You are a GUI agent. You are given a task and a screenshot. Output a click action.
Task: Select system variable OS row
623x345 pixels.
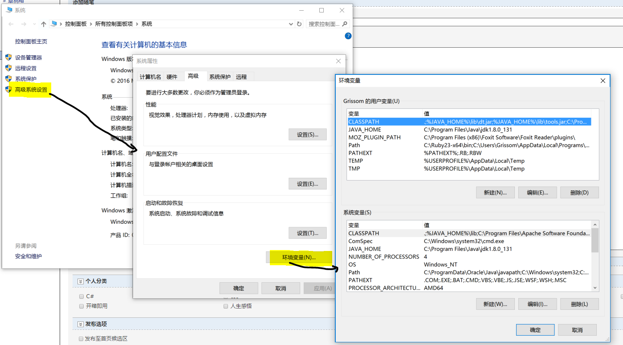click(469, 265)
